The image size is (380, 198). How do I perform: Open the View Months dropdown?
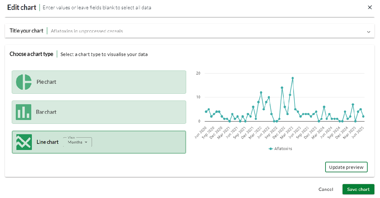pyautogui.click(x=77, y=142)
